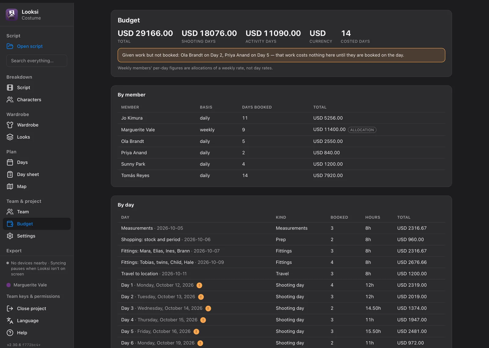
Task: Select the Jo Kimura member row
Action: coord(281,118)
